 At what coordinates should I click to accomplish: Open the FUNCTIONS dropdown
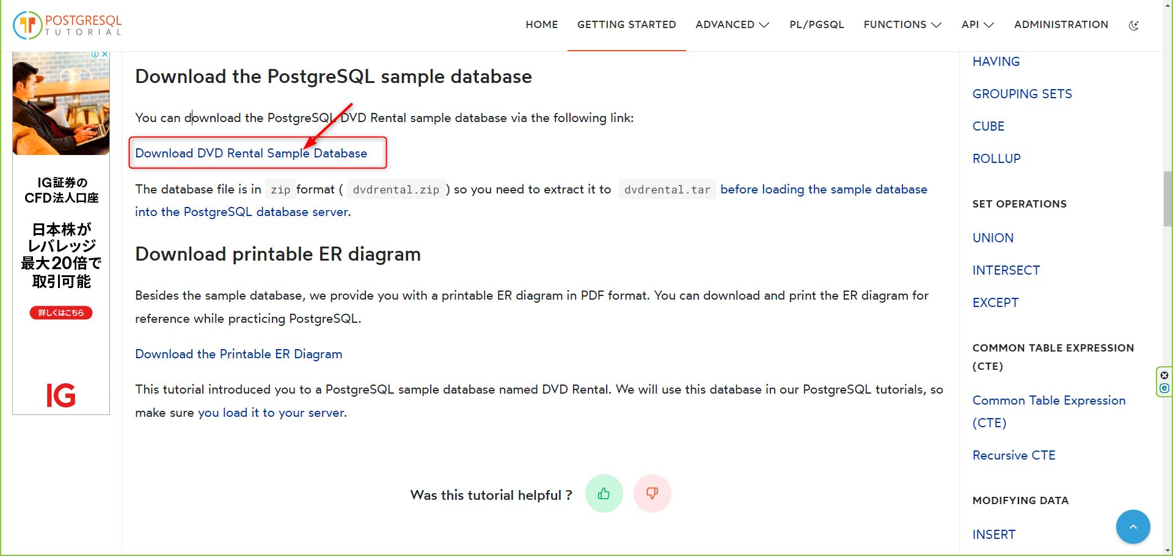[902, 24]
